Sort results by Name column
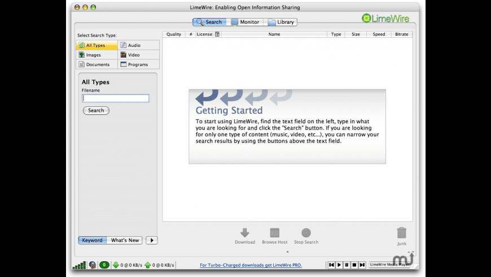Screen dimensions: 491x277 274,34
